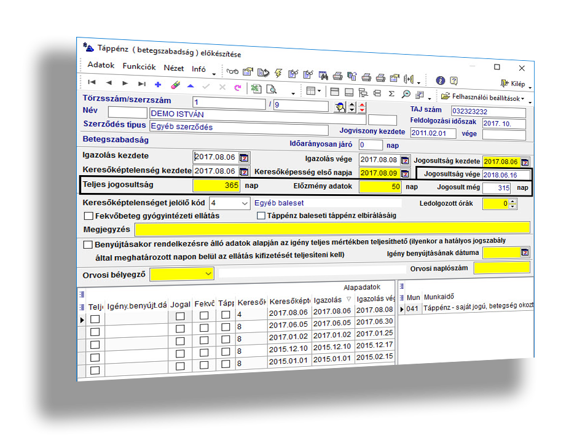The image size is (585, 446).
Task: Open calendar for Igazolás vége date
Action: point(405,160)
